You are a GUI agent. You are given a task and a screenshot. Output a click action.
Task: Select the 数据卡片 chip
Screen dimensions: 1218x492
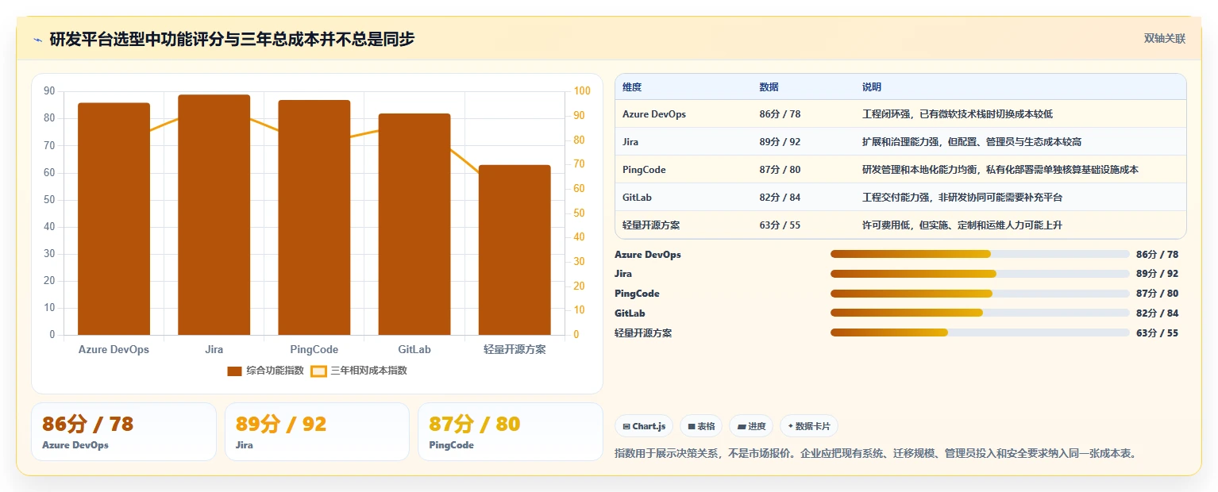tap(809, 426)
